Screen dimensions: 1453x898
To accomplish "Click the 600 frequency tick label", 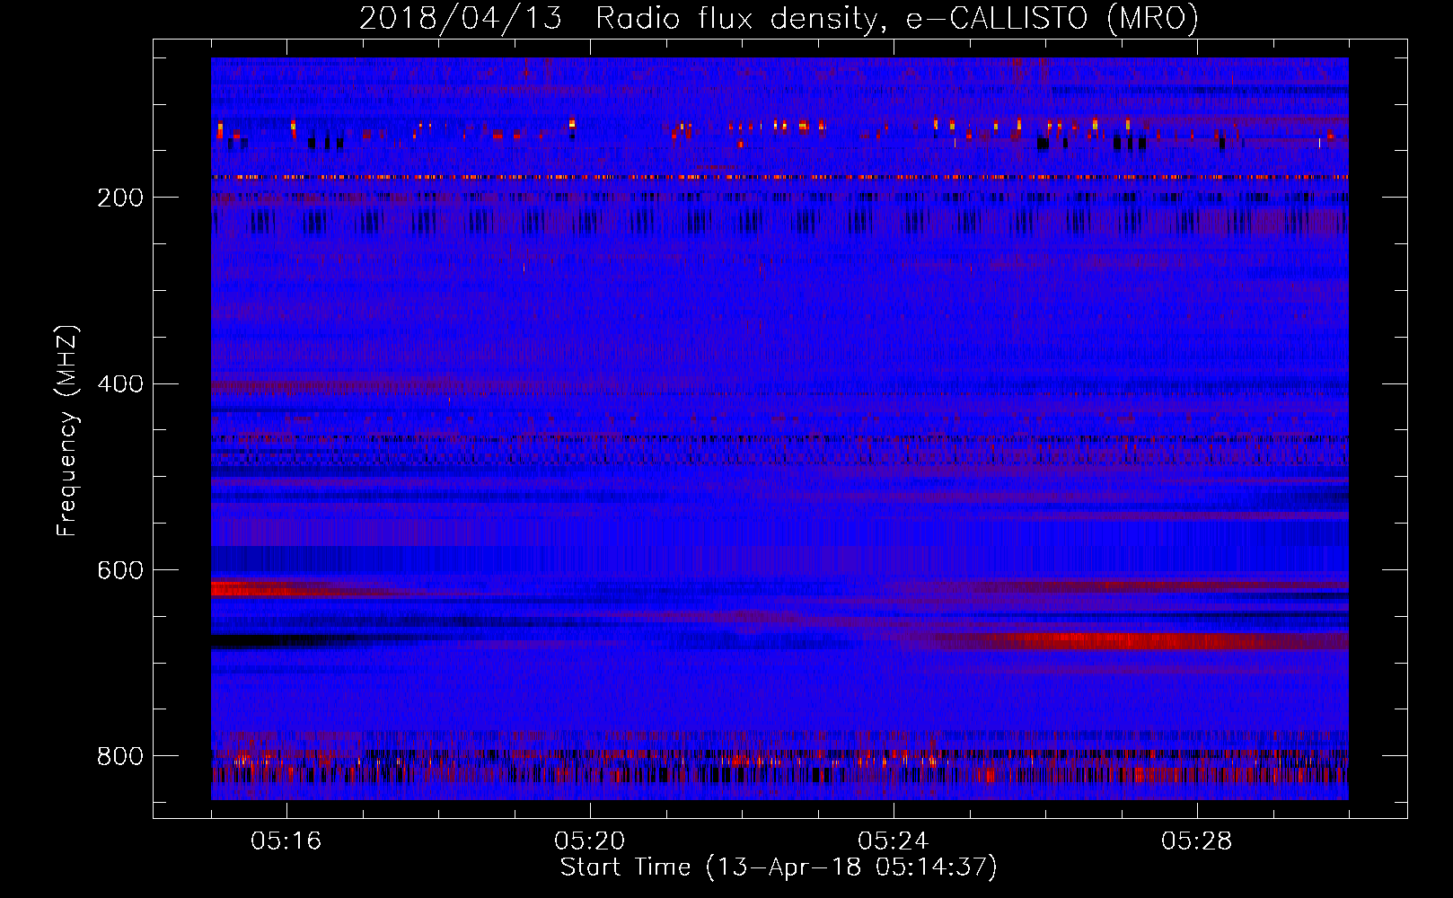I will [120, 570].
